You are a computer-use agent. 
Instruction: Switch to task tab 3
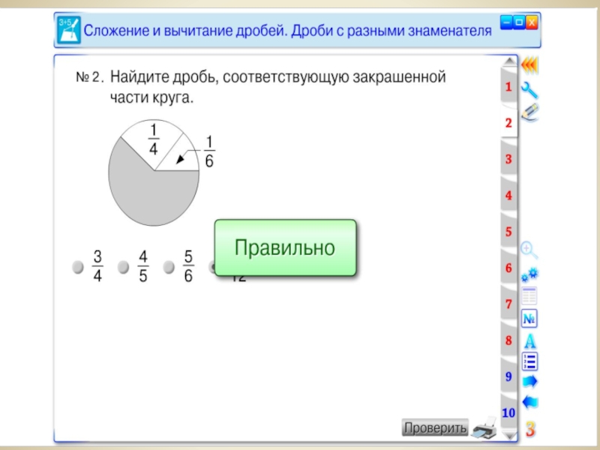pos(508,159)
